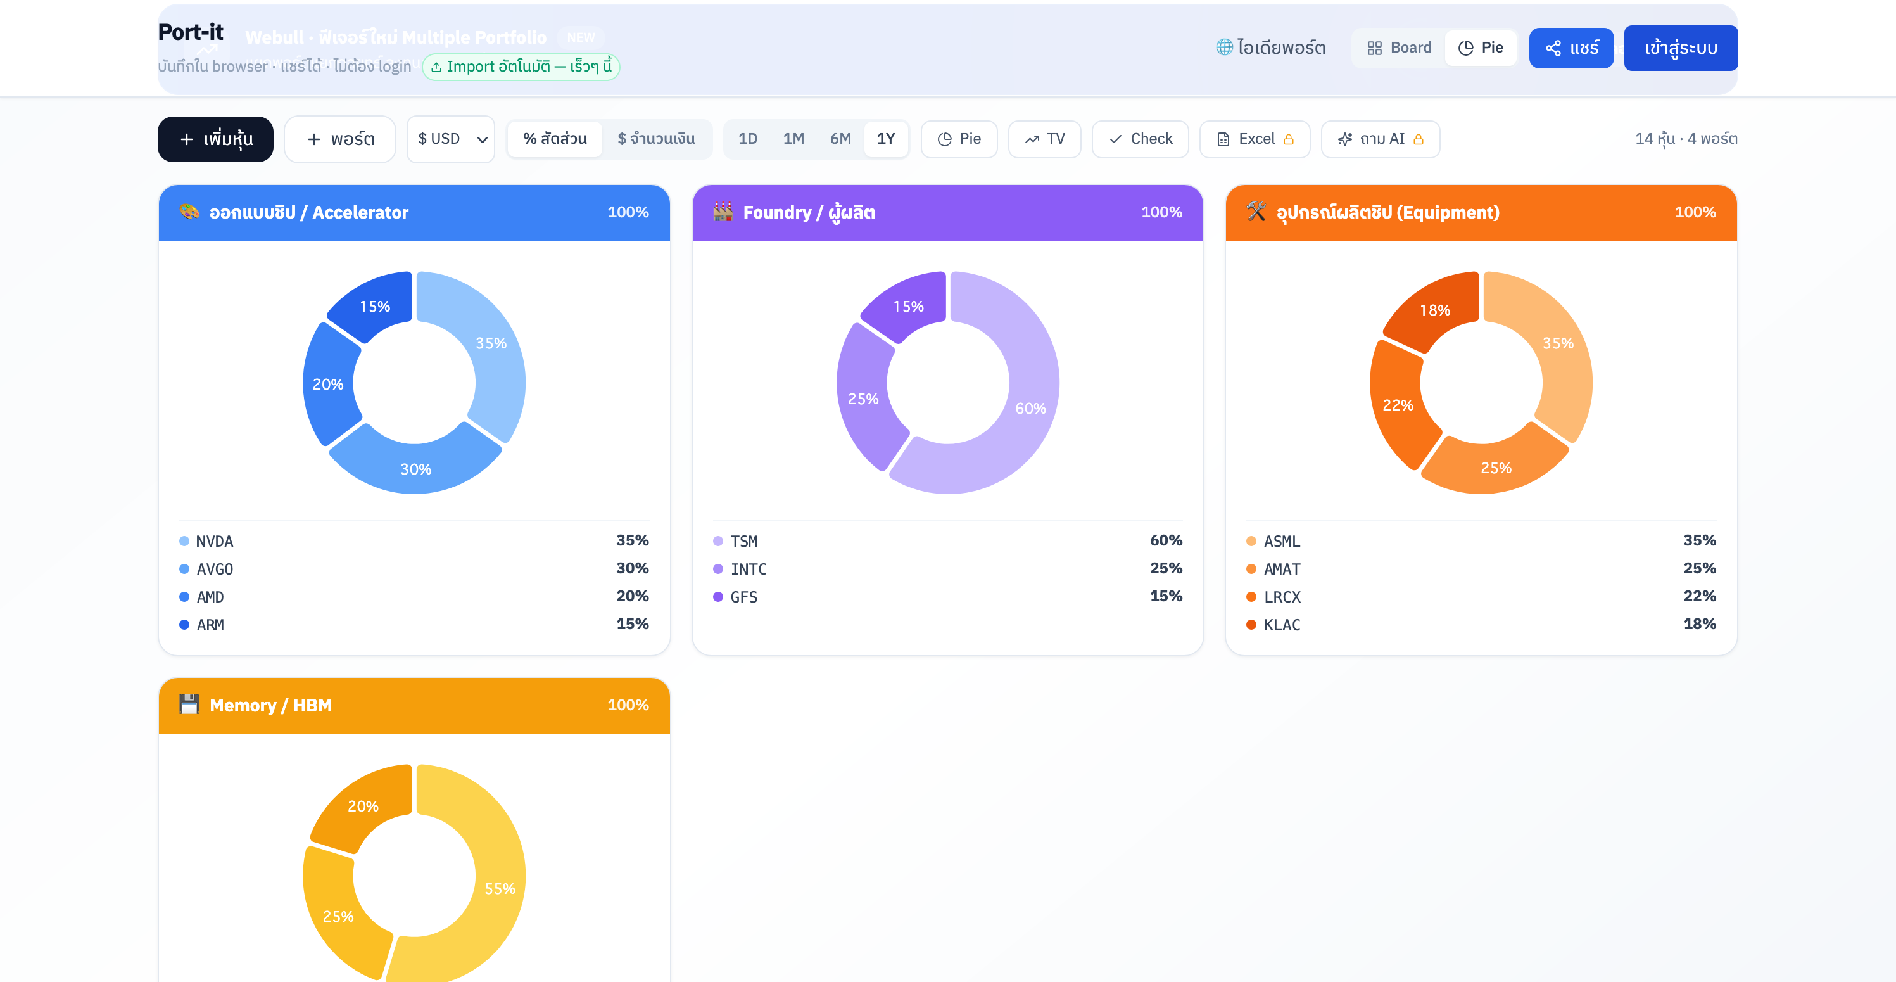The width and height of the screenshot is (1896, 982).
Task: Click the AMAT legend row
Action: 1481,569
